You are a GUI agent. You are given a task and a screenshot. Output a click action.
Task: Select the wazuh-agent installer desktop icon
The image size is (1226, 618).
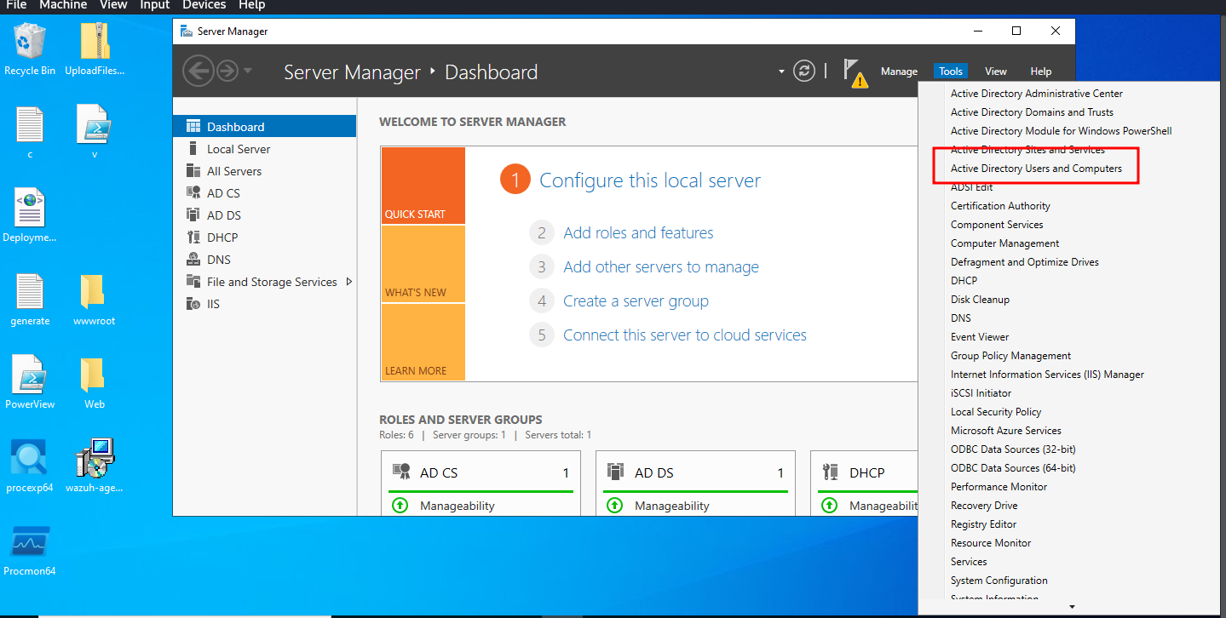[x=95, y=466]
